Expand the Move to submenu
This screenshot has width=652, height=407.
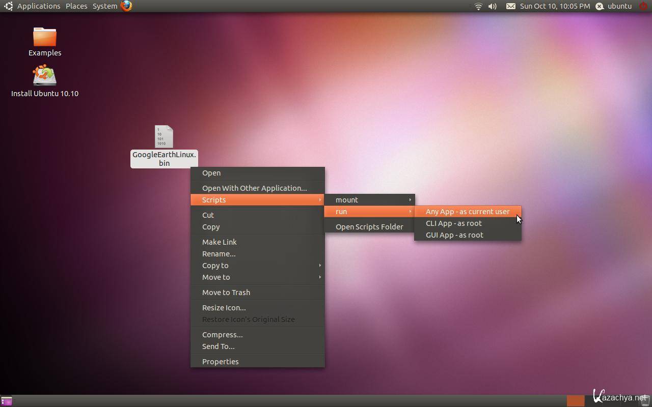tap(258, 277)
